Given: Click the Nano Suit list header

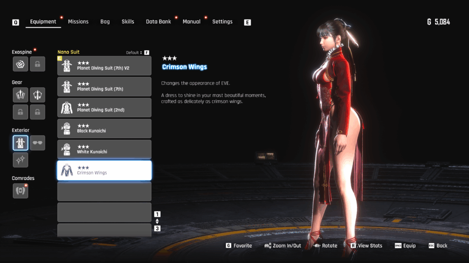Looking at the screenshot, I should coord(69,52).
